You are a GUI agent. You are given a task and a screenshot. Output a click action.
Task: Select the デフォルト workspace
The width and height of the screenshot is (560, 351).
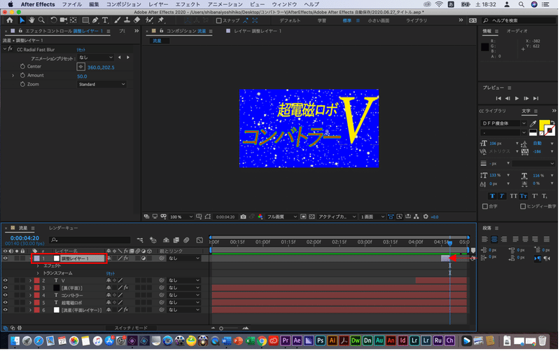[290, 21]
